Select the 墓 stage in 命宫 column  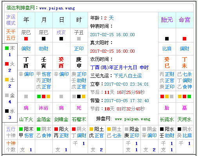tap(184, 108)
